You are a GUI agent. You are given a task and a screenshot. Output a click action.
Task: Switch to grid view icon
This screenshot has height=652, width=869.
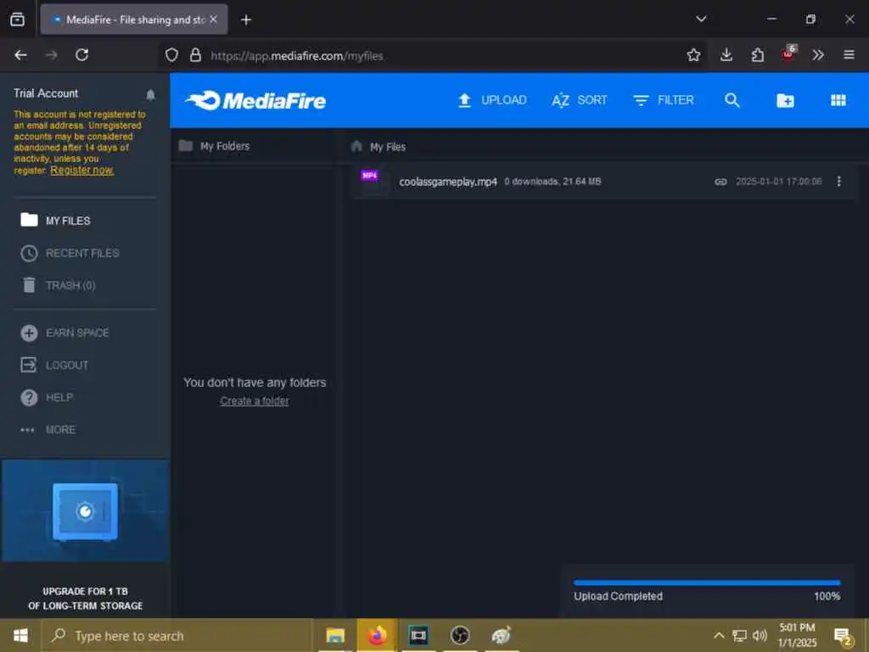click(x=838, y=100)
